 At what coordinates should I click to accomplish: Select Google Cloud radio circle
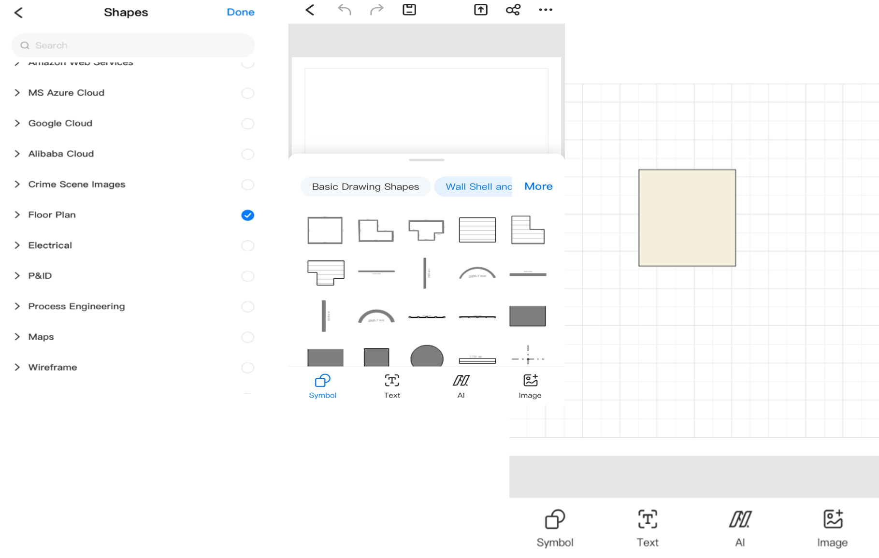[247, 124]
